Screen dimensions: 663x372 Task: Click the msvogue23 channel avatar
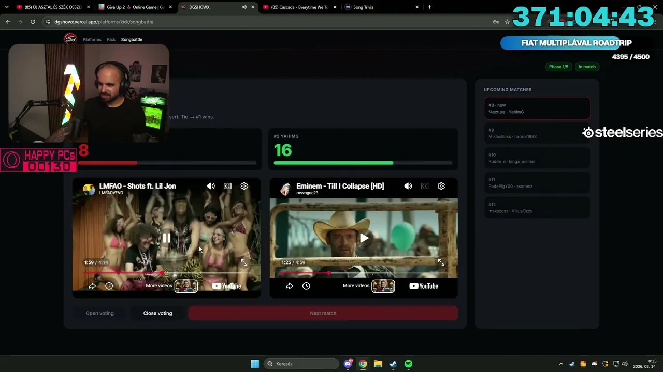click(285, 189)
